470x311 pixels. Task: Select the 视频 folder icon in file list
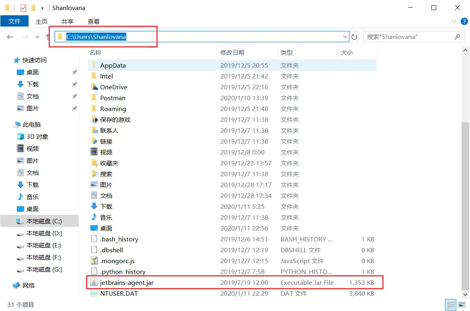pyautogui.click(x=94, y=152)
